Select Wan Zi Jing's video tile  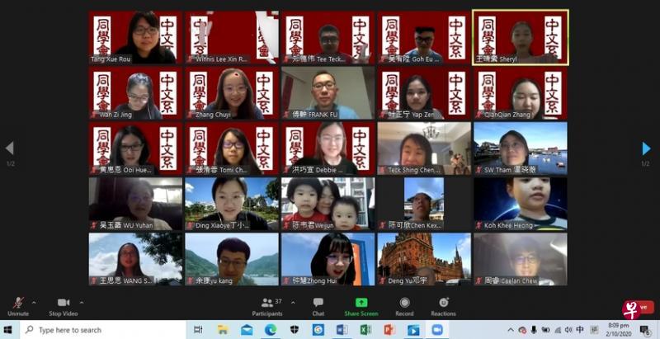(135, 92)
